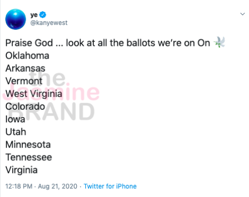Open the tweet options chevron menu
The width and height of the screenshot is (249, 197).
(x=243, y=14)
